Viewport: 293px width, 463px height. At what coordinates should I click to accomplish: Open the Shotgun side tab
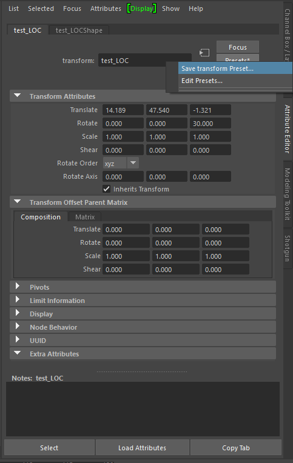(288, 248)
